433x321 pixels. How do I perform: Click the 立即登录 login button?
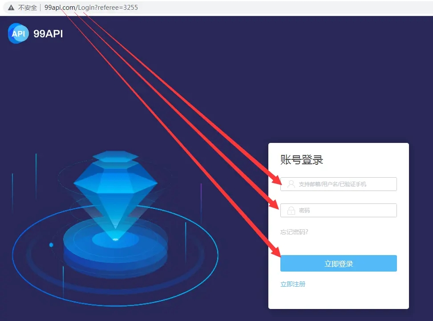(x=339, y=263)
